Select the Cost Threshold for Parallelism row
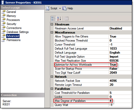Image resolution: width=134 pixels, height=110 pixels. pos(93,93)
